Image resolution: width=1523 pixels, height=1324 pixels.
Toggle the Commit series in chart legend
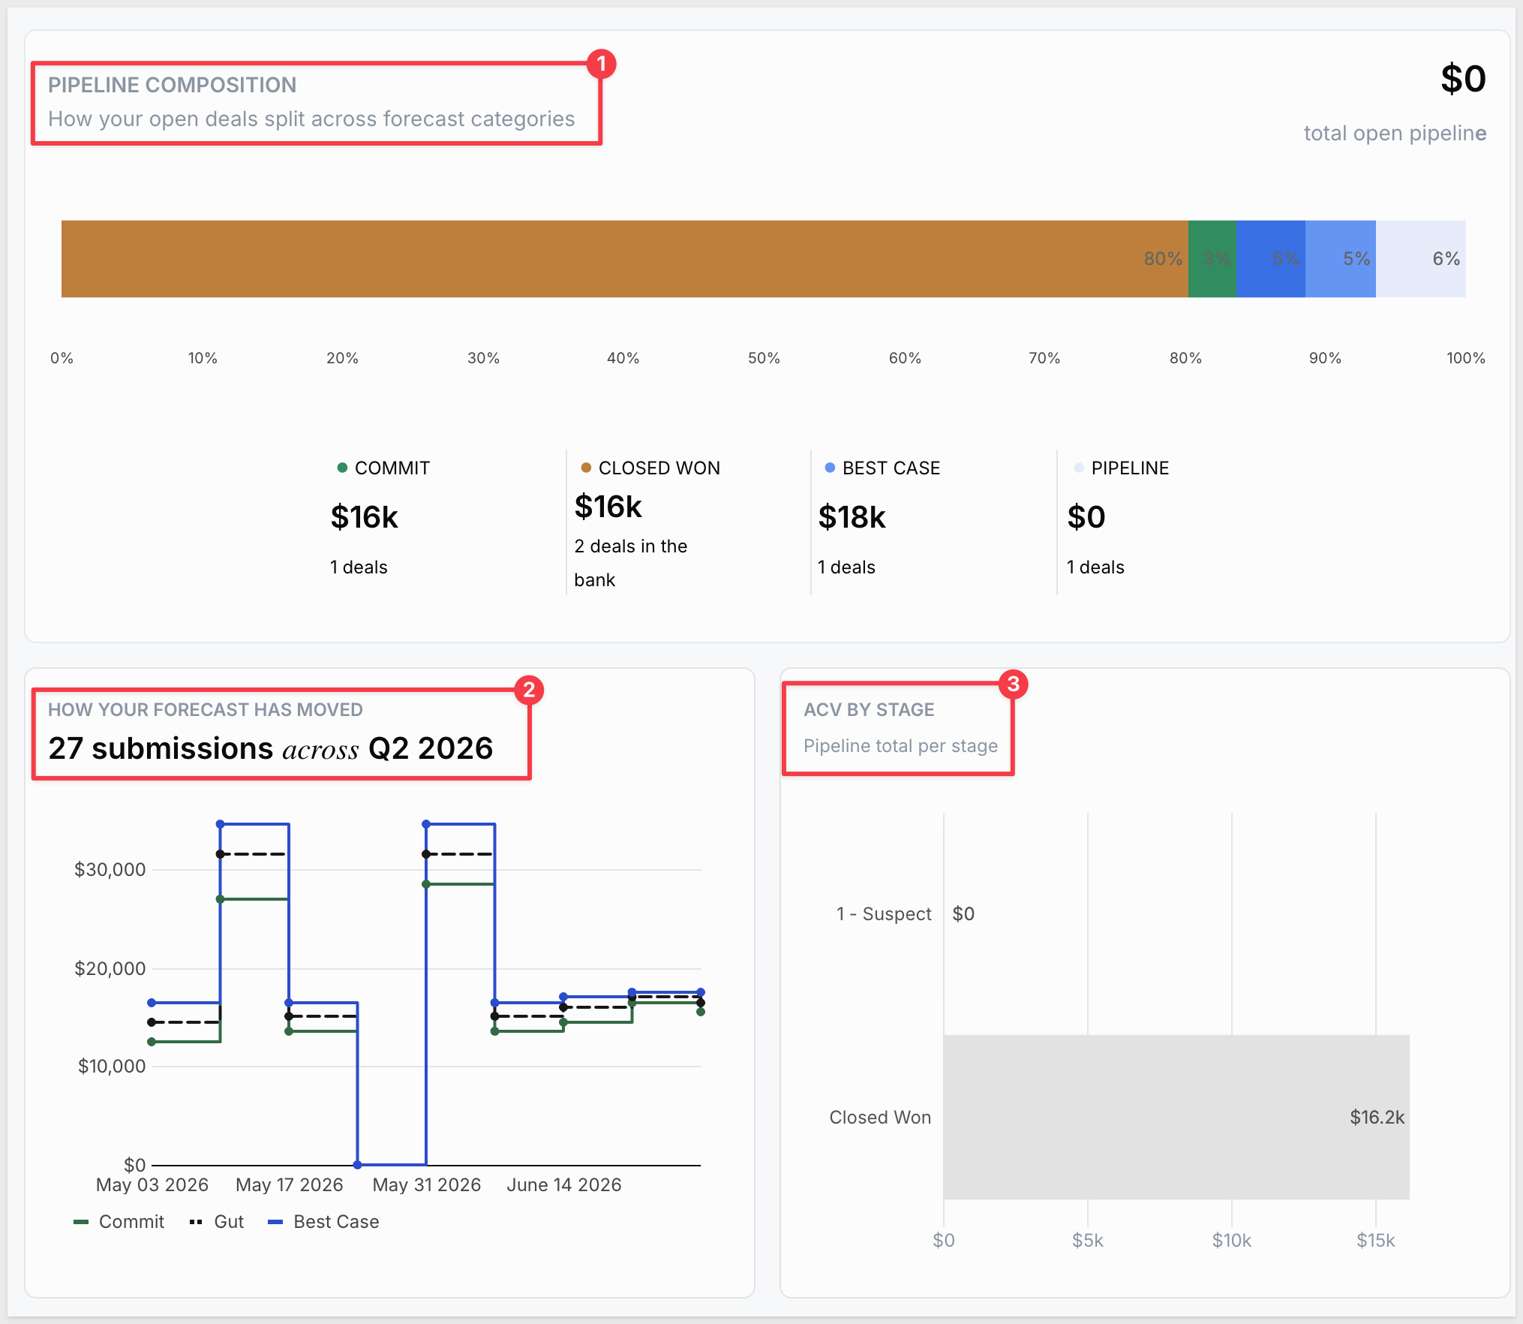[119, 1221]
